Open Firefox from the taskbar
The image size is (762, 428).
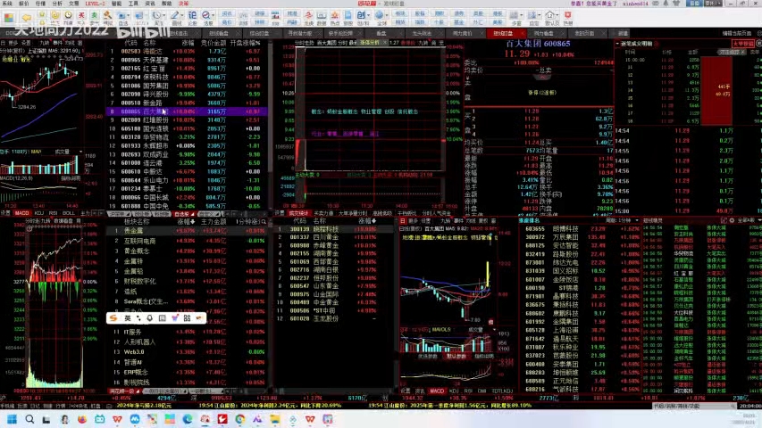click(82, 419)
